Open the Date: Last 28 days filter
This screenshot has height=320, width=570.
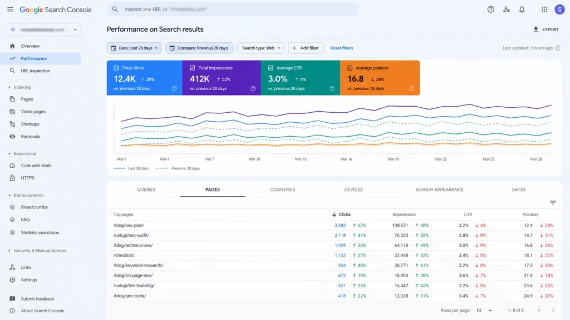pyautogui.click(x=134, y=48)
